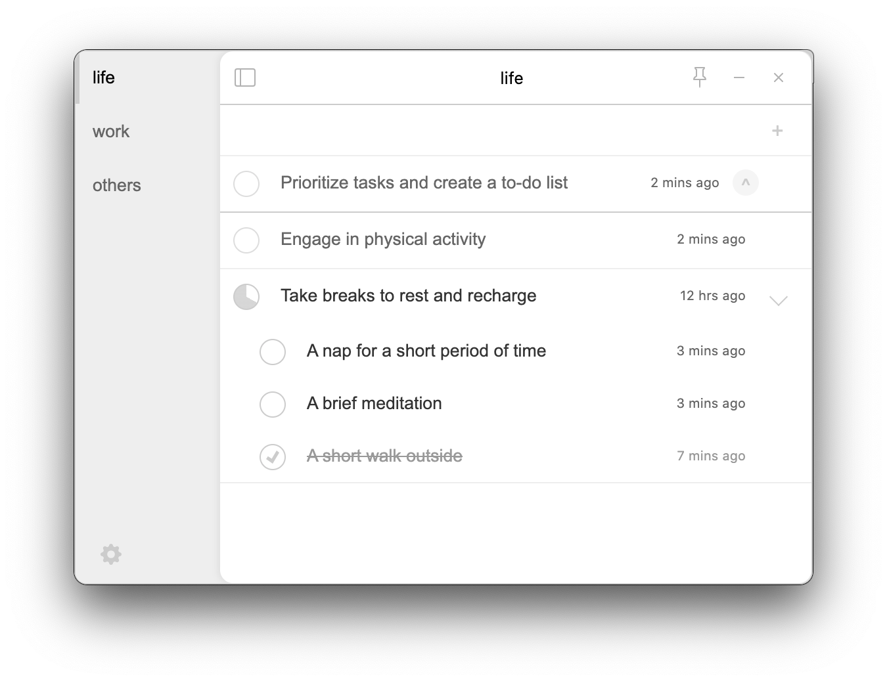Click caret button on Prioritize tasks row
Image resolution: width=887 pixels, height=683 pixels.
[746, 183]
